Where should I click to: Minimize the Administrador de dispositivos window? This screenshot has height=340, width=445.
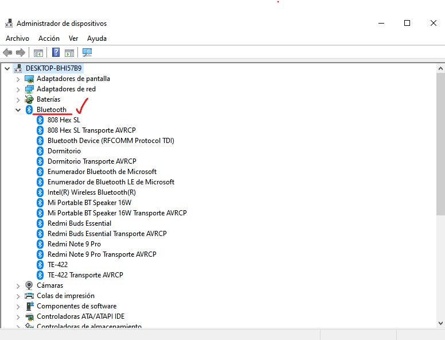pos(381,24)
